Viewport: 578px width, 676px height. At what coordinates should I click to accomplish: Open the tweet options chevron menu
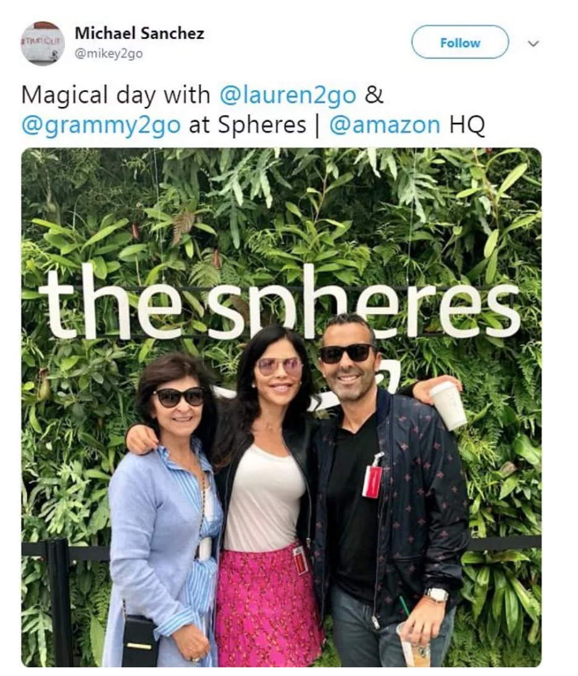(533, 43)
